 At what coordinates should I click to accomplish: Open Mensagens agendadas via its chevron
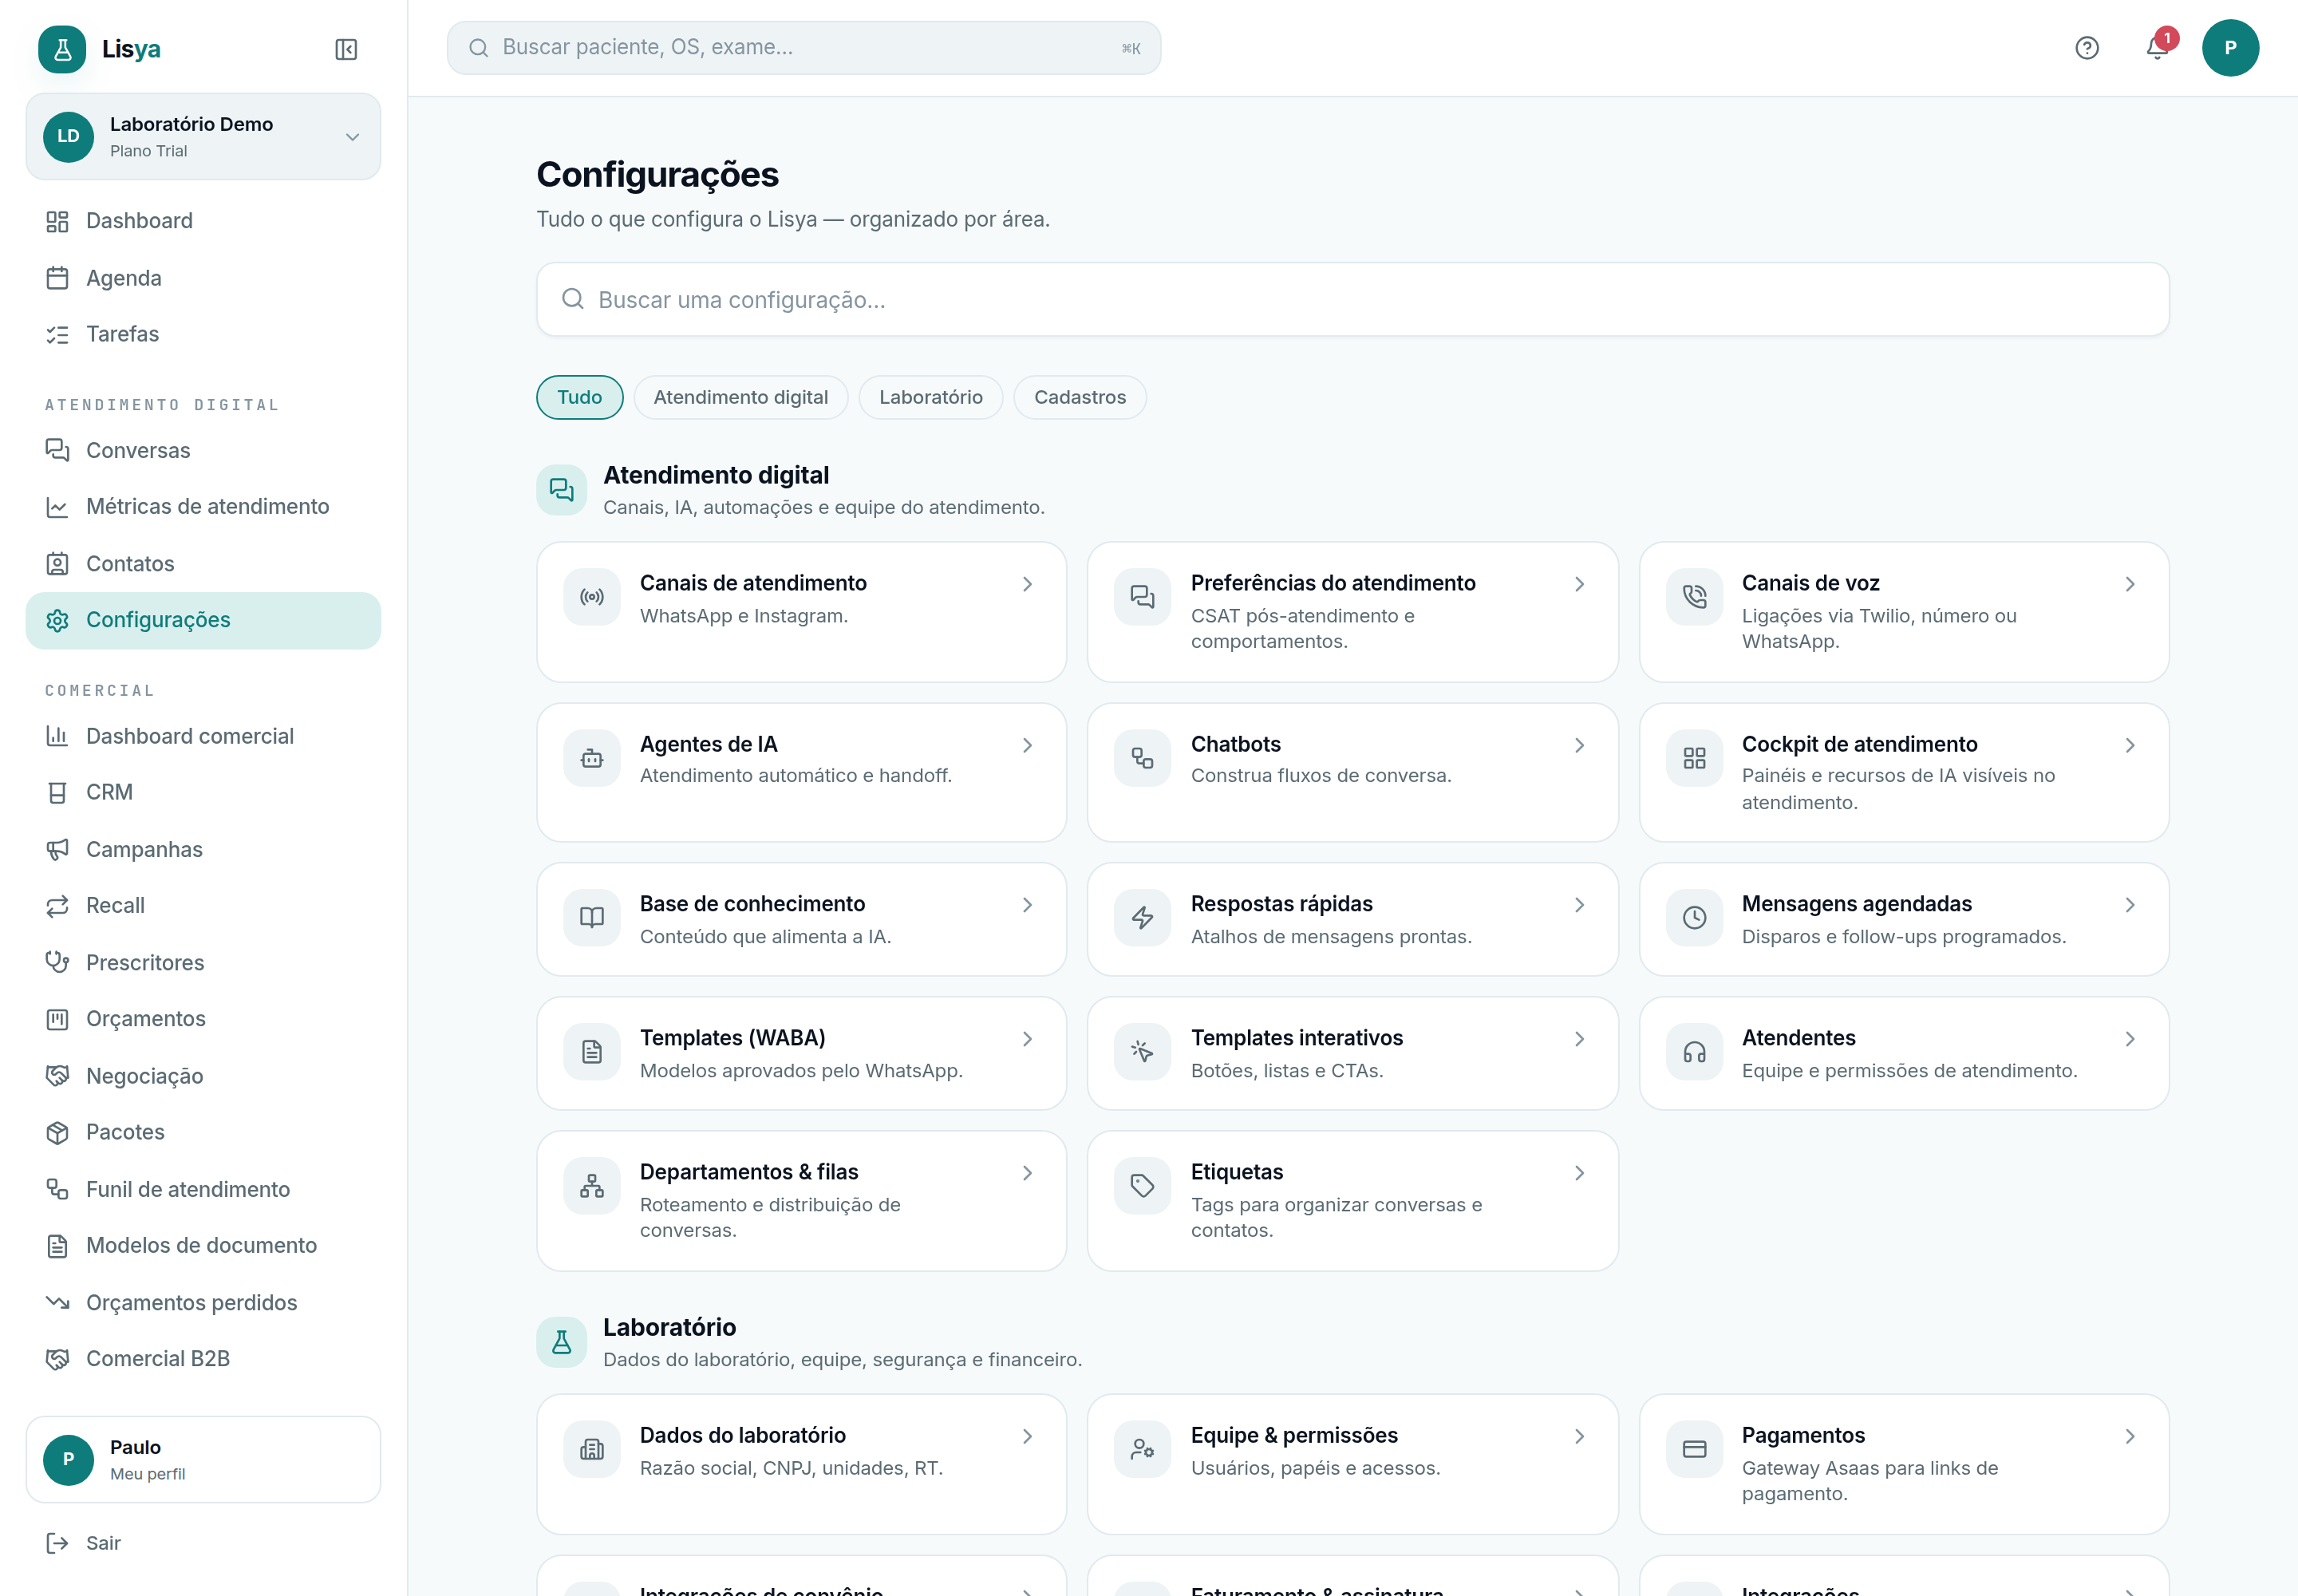coord(2130,905)
